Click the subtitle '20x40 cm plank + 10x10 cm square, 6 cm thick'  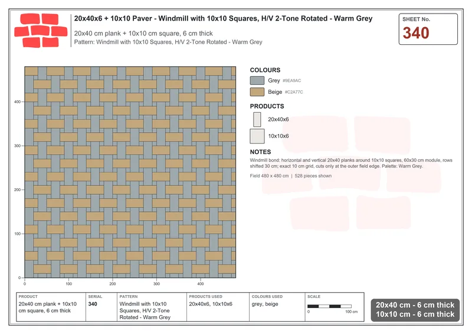[x=143, y=34]
